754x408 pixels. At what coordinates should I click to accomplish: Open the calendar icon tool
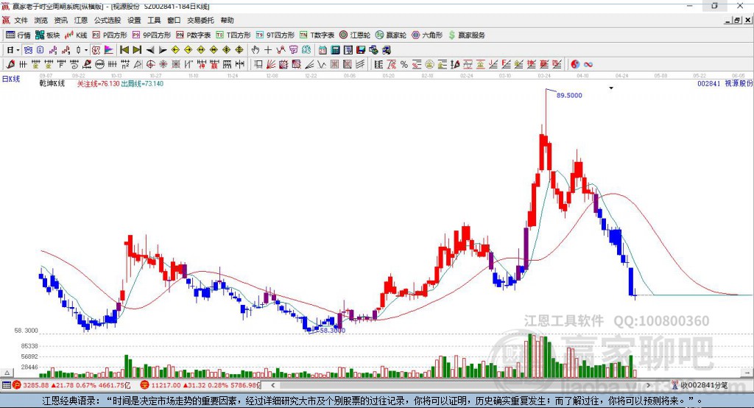click(323, 50)
